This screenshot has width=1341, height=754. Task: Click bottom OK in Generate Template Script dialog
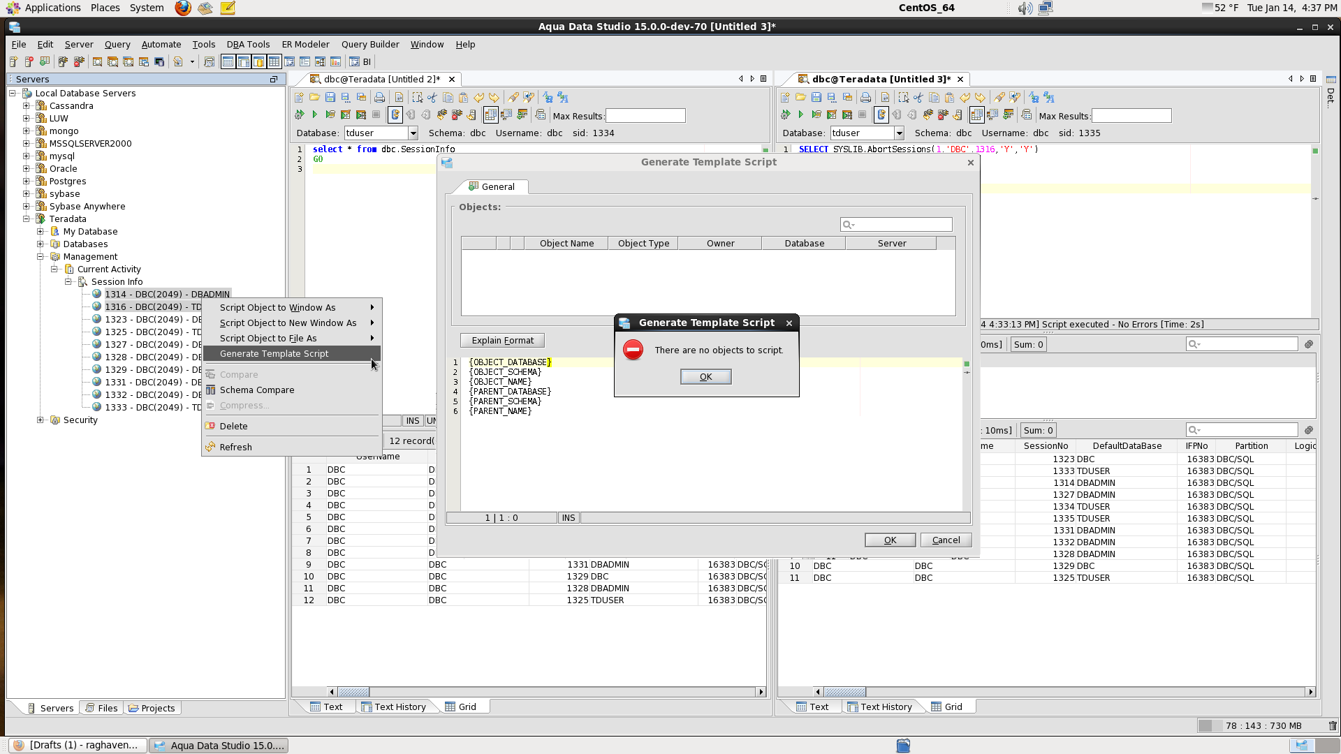(890, 540)
